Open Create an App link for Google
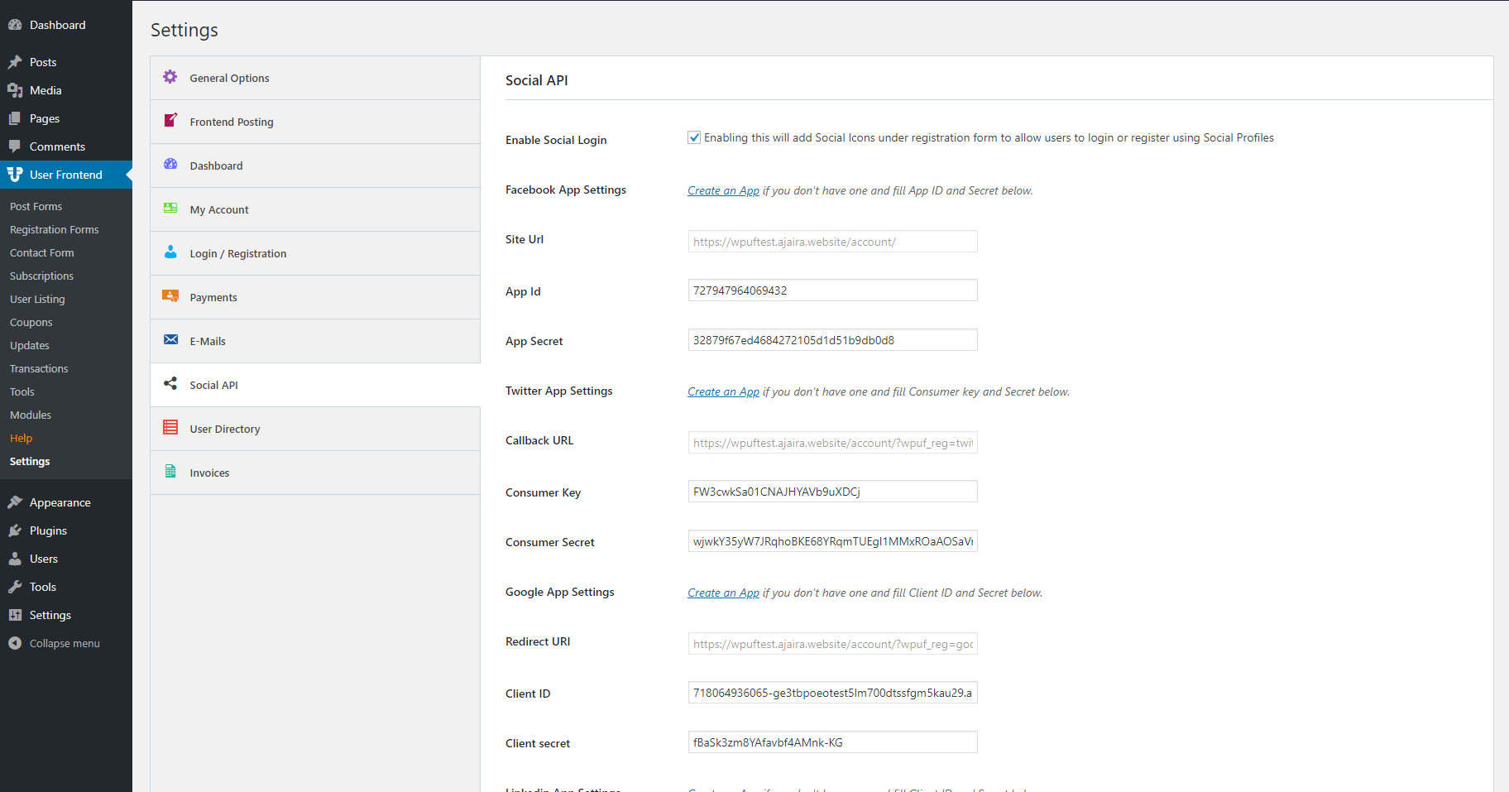The image size is (1509, 792). click(723, 593)
